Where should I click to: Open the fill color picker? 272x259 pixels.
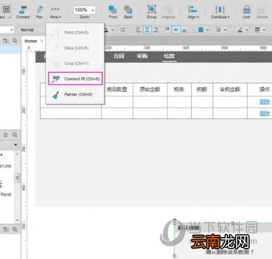(201, 30)
